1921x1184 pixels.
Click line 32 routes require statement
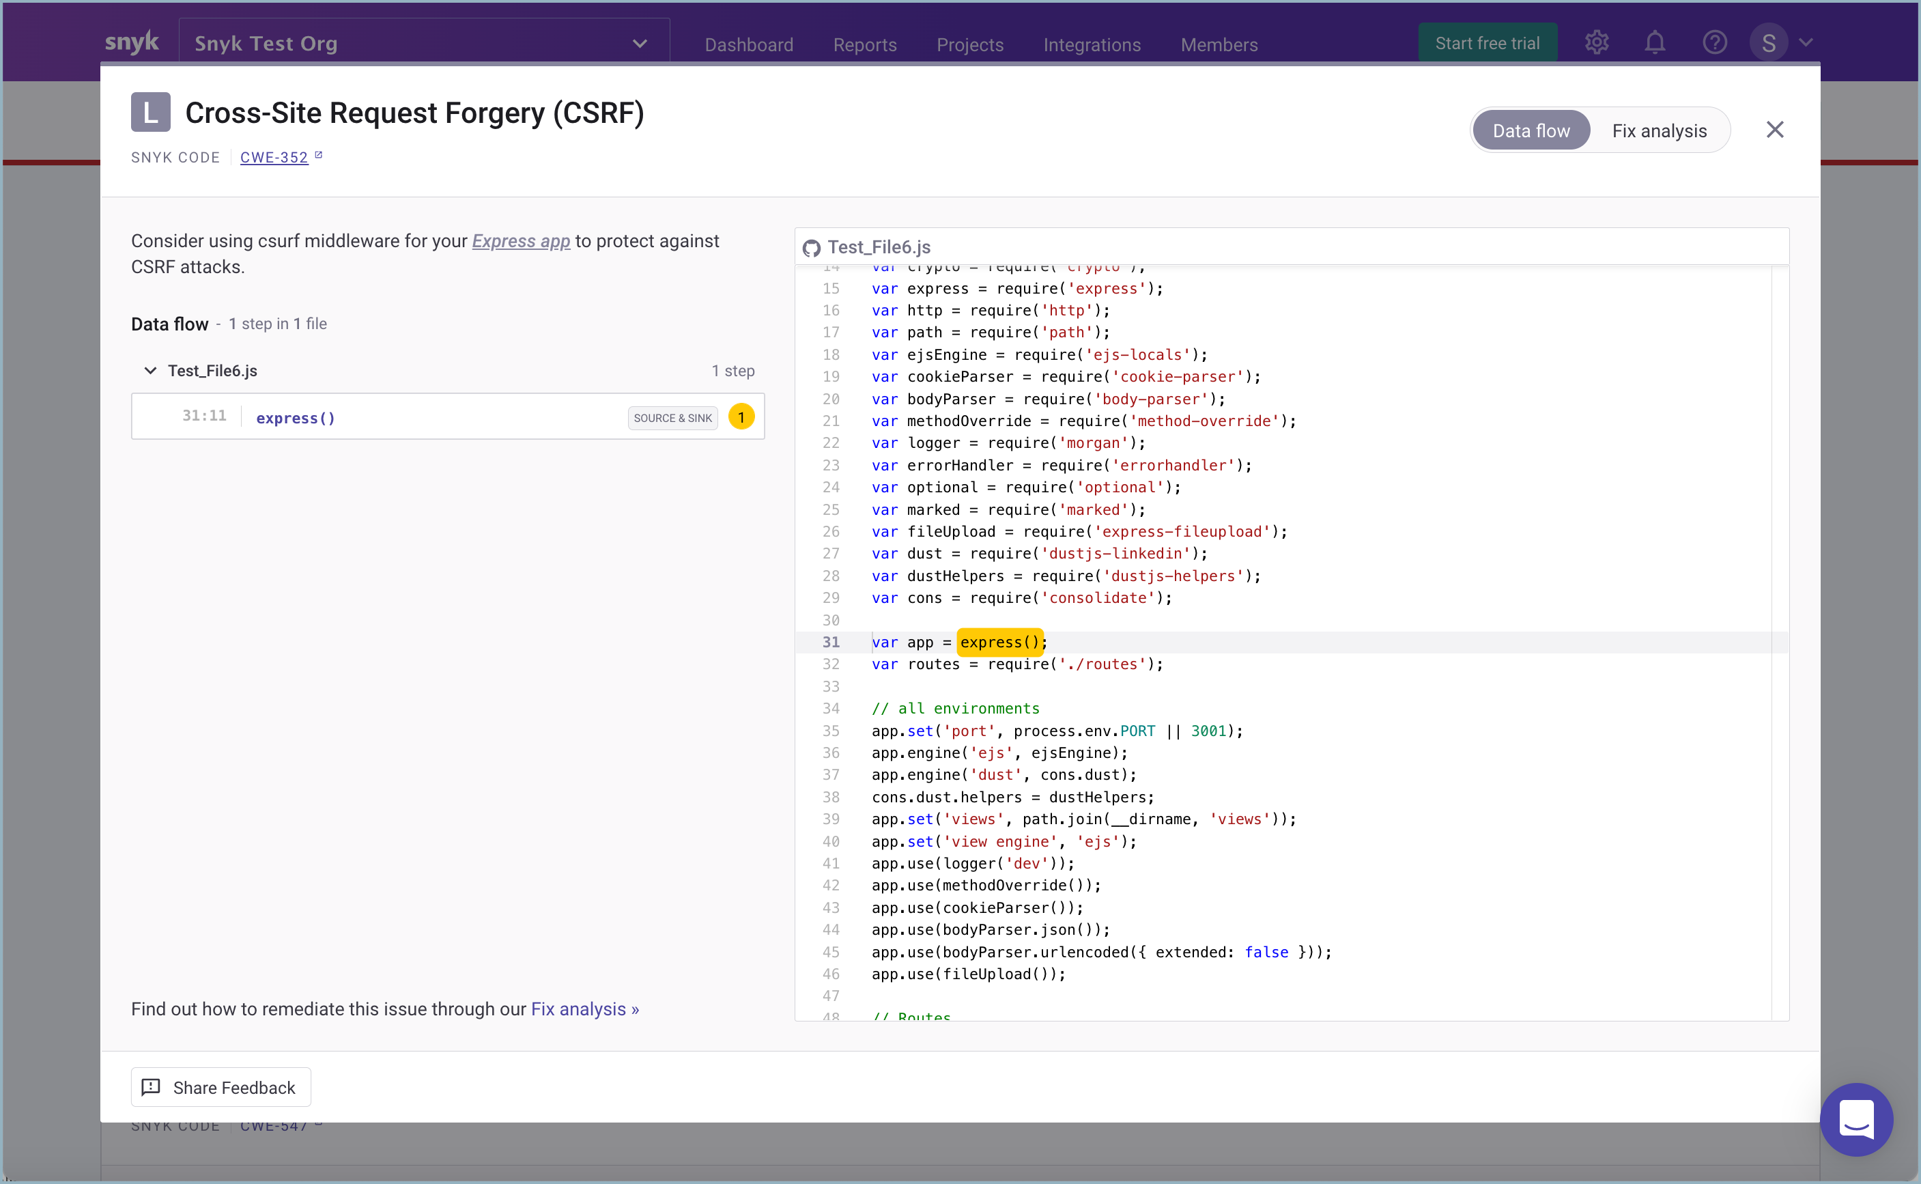pyautogui.click(x=1017, y=664)
